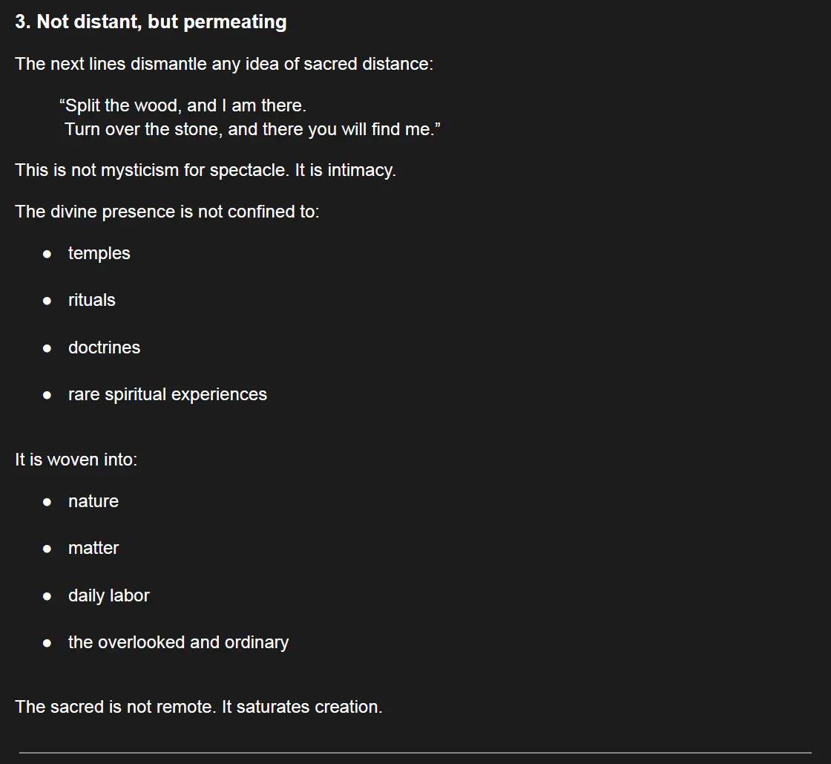Click the heading "Not distant, but permeating"

[151, 22]
